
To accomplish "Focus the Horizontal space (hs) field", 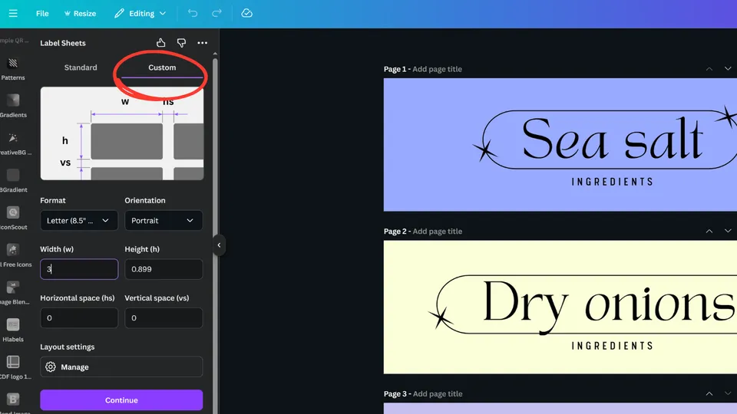I will tap(79, 318).
